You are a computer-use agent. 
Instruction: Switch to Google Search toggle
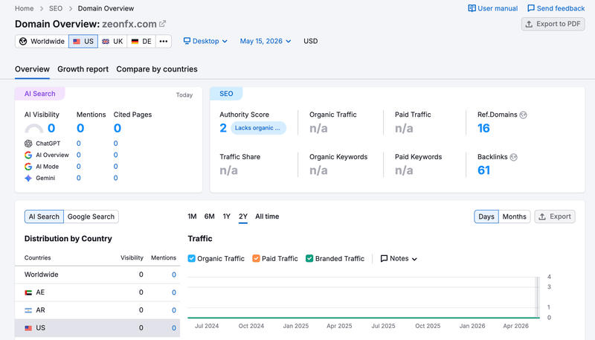pos(91,216)
